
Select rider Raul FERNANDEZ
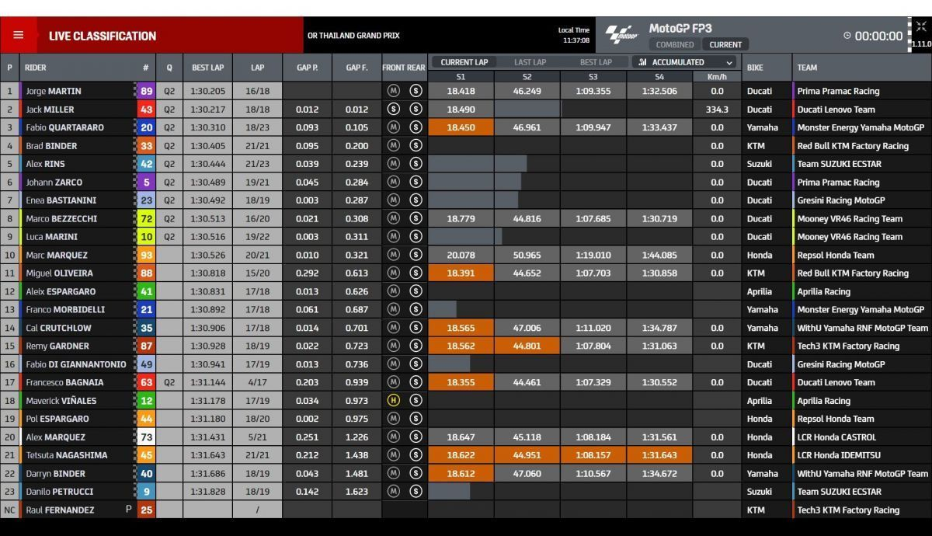tap(60, 510)
